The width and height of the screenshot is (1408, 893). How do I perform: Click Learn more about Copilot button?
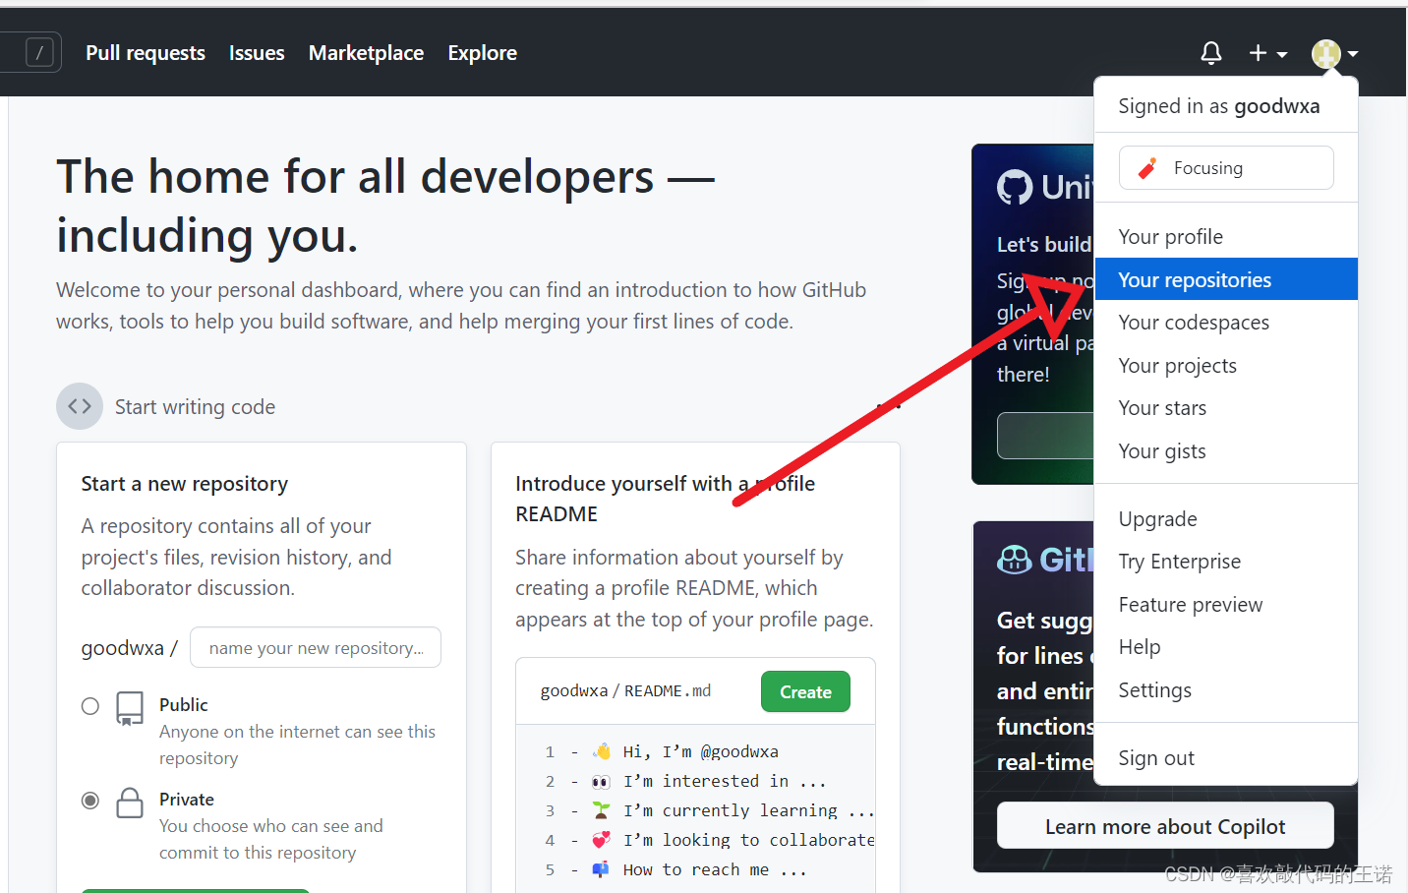point(1165,826)
